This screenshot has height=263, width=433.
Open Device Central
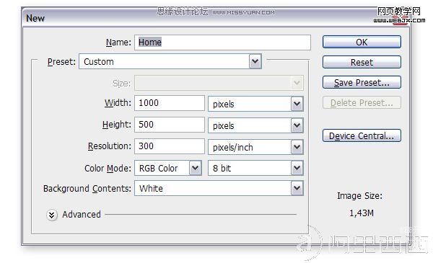[x=362, y=135]
